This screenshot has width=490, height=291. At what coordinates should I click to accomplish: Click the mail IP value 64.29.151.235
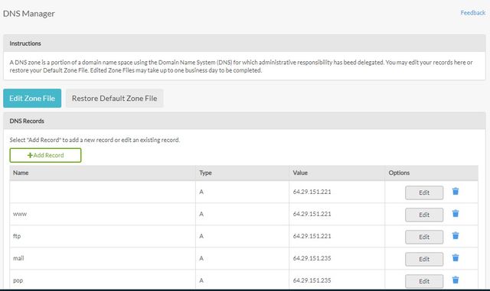point(312,258)
